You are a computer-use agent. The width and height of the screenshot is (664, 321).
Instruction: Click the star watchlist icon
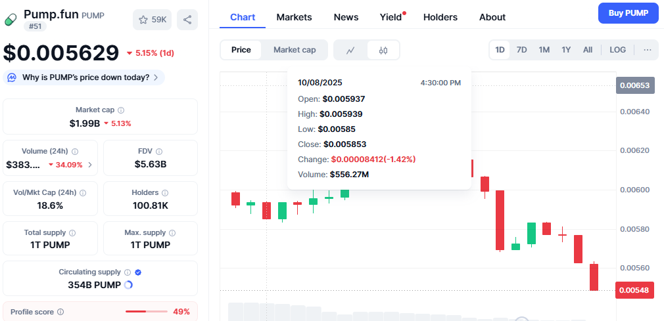[x=143, y=20]
